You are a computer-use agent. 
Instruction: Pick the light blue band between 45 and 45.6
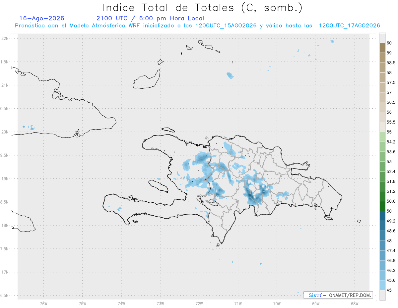[382, 285]
